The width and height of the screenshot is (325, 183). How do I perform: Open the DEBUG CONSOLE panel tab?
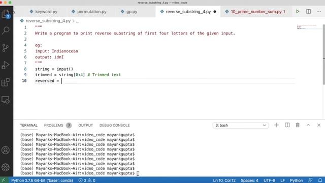[114, 126]
